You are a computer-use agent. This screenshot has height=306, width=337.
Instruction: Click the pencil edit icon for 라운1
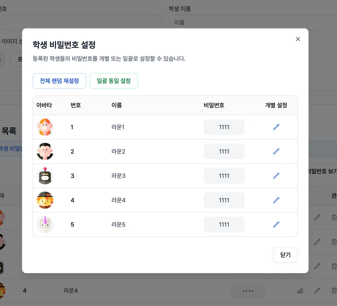pyautogui.click(x=276, y=127)
